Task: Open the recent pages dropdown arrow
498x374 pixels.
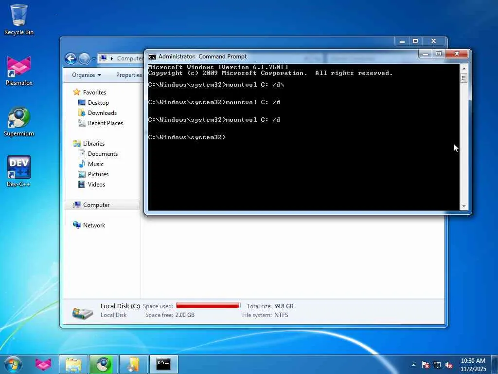Action: point(94,59)
